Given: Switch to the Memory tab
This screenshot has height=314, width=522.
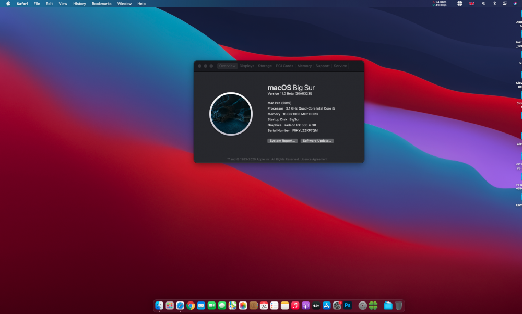Looking at the screenshot, I should click(x=305, y=66).
